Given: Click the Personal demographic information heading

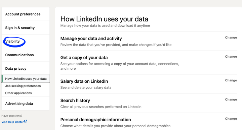Looking at the screenshot, I should pyautogui.click(x=95, y=120).
